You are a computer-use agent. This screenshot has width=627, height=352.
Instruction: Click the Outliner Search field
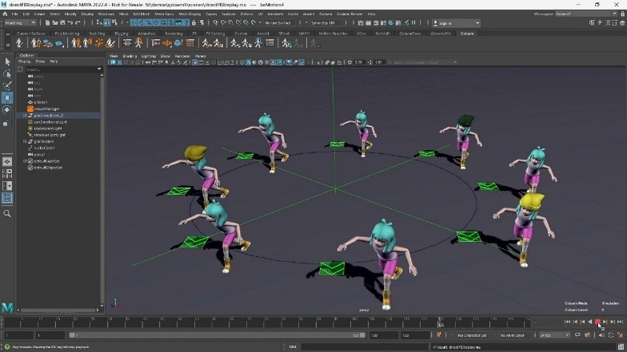[x=60, y=69]
